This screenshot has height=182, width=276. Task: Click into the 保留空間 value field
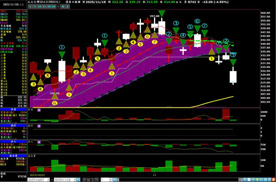click(104, 180)
